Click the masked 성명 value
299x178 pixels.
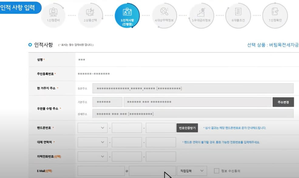tap(82, 60)
